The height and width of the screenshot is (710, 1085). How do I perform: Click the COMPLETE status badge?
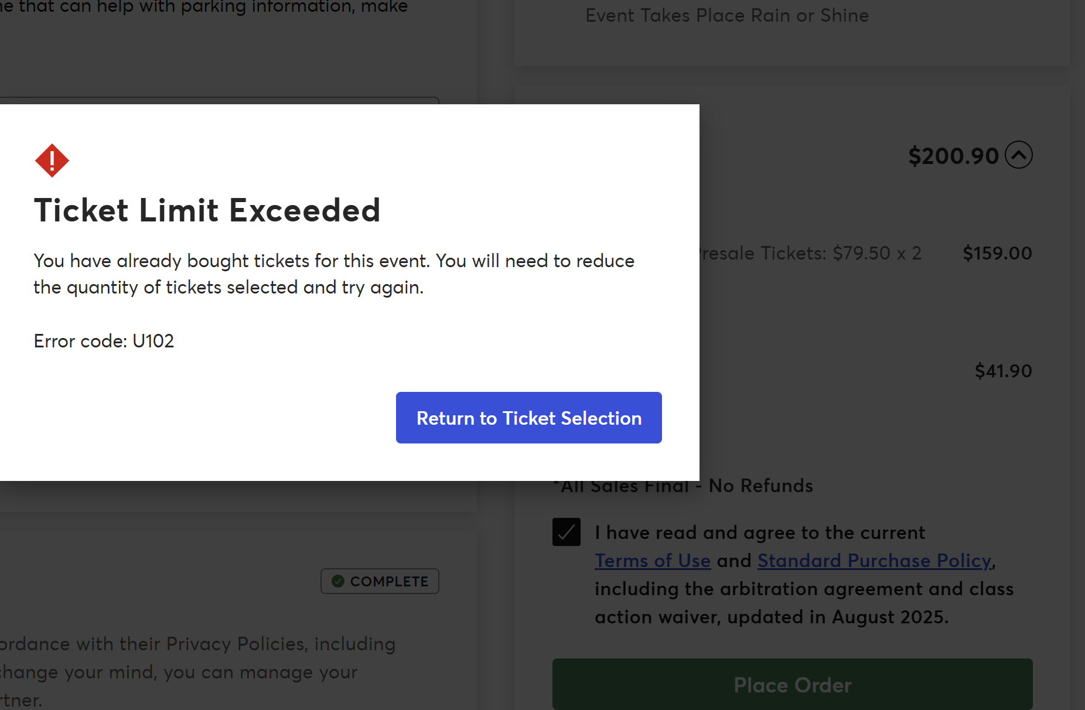coord(380,581)
